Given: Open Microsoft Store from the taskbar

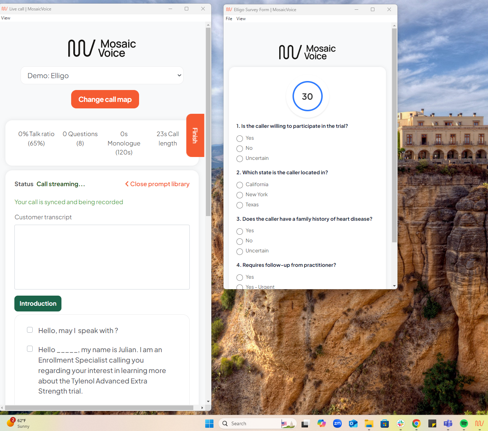Looking at the screenshot, I should (x=385, y=423).
